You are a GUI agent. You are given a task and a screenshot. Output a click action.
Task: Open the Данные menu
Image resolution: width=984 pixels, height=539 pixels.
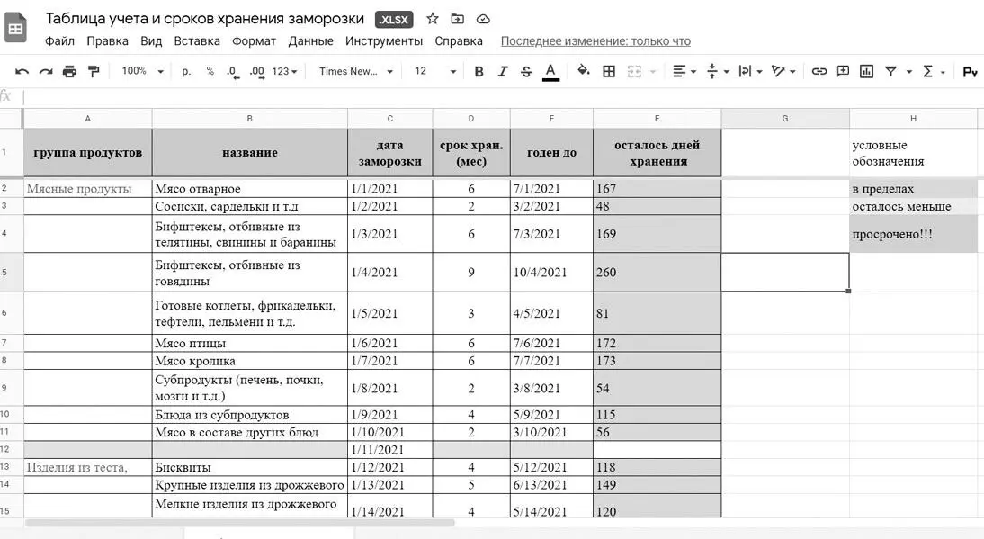pos(310,41)
